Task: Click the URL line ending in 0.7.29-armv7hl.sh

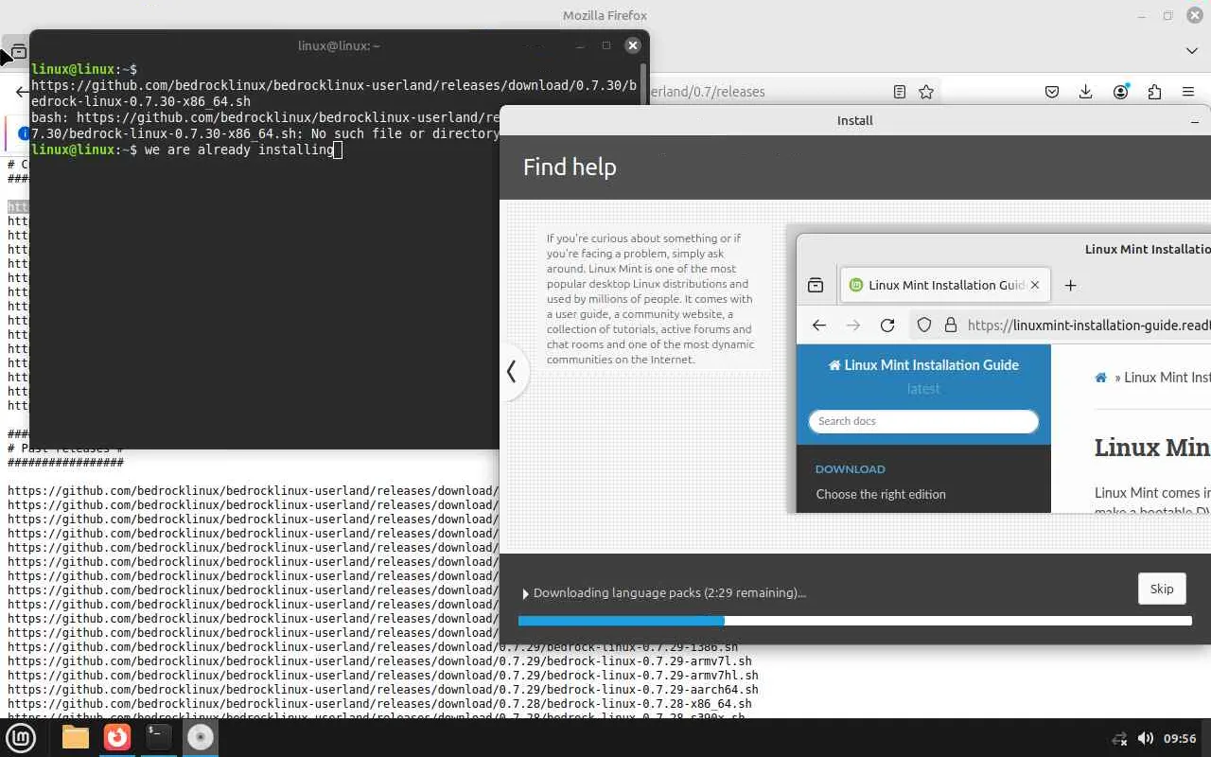Action: click(x=383, y=676)
